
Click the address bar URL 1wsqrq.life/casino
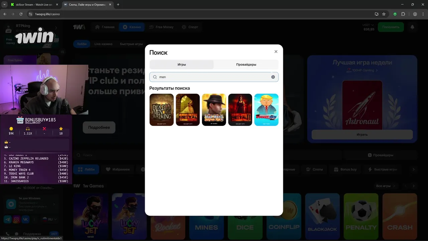[x=47, y=14]
